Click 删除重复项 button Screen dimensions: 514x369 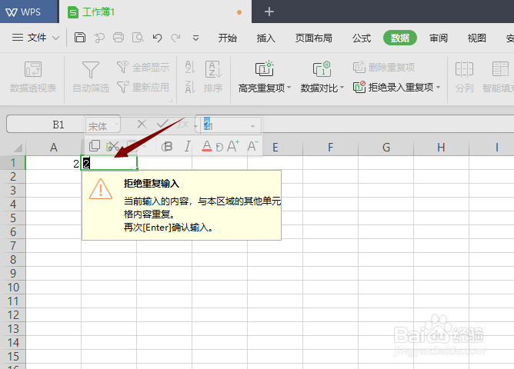click(383, 67)
